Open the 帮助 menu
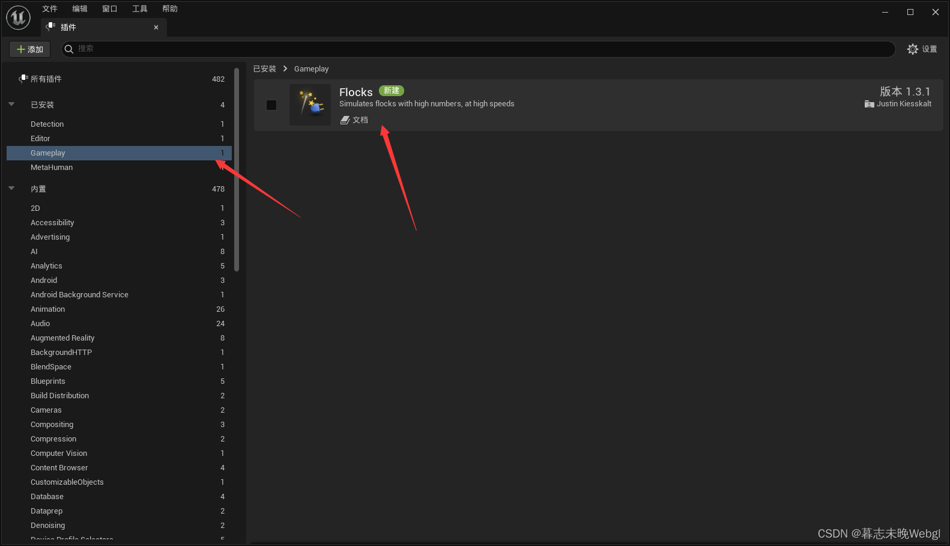The width and height of the screenshot is (950, 546). click(170, 8)
